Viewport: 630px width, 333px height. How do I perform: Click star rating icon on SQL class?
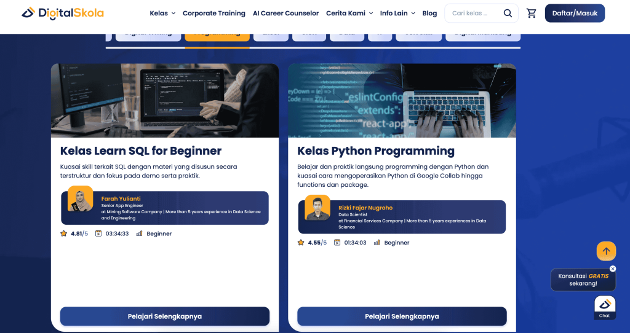pyautogui.click(x=63, y=233)
